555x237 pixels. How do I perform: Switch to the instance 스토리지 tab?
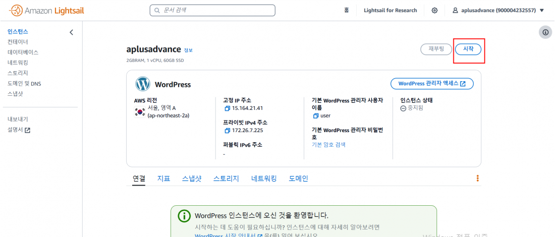point(226,179)
